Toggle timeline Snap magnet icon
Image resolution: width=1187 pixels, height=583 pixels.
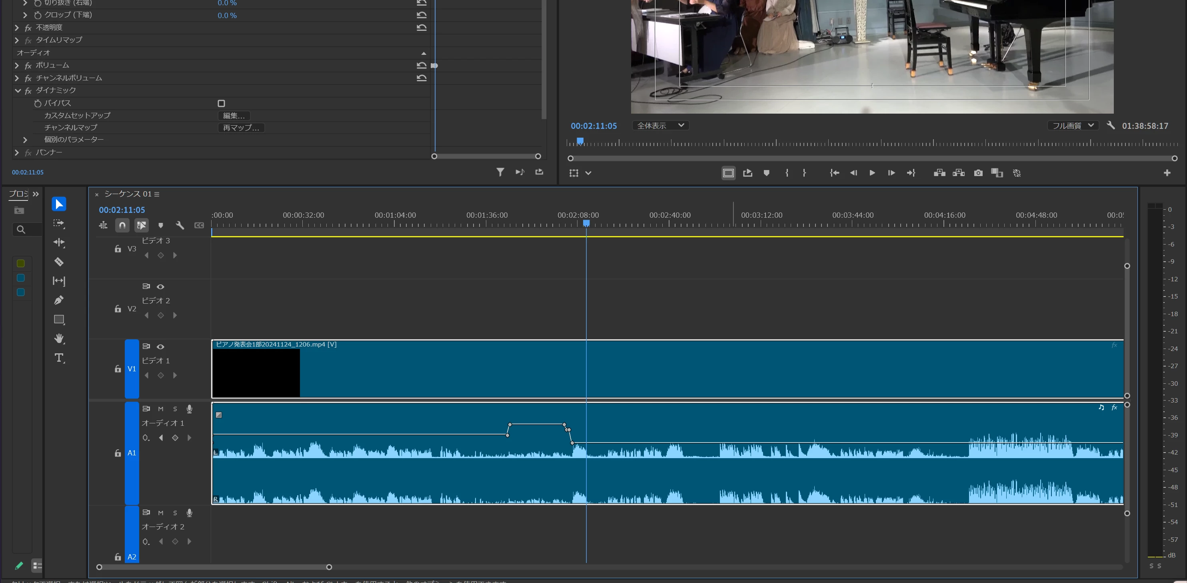coord(122,225)
